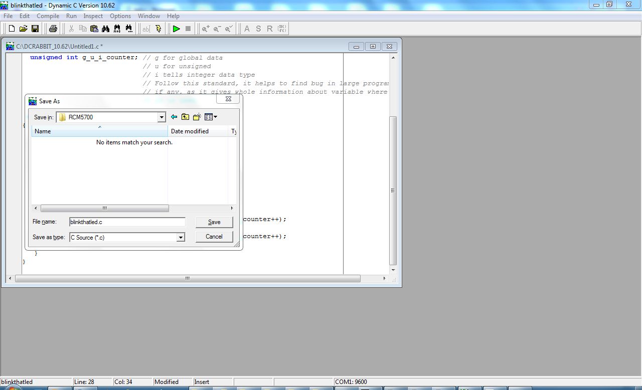Click the Up One Level folder icon

tap(186, 117)
